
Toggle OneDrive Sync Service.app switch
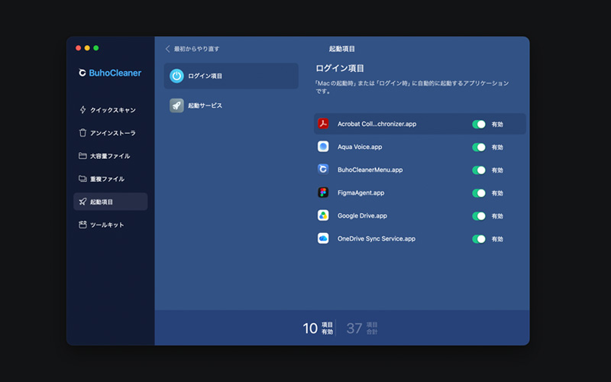pyautogui.click(x=479, y=239)
